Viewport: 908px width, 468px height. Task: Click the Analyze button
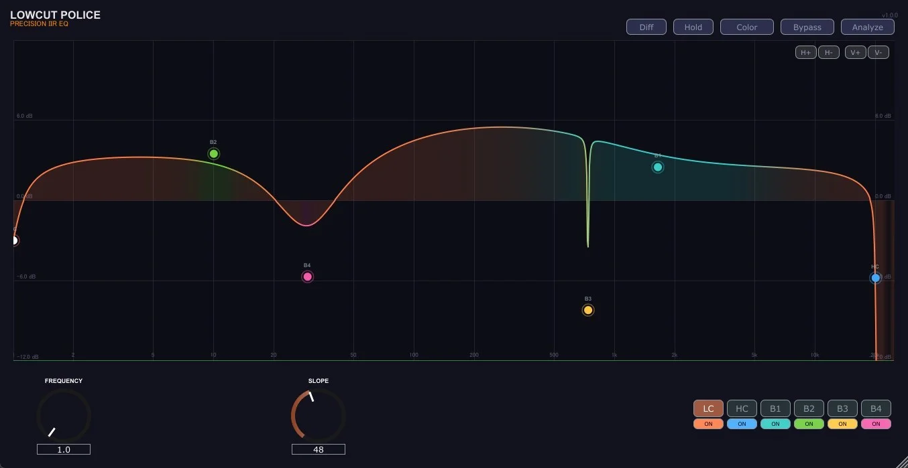pos(868,27)
